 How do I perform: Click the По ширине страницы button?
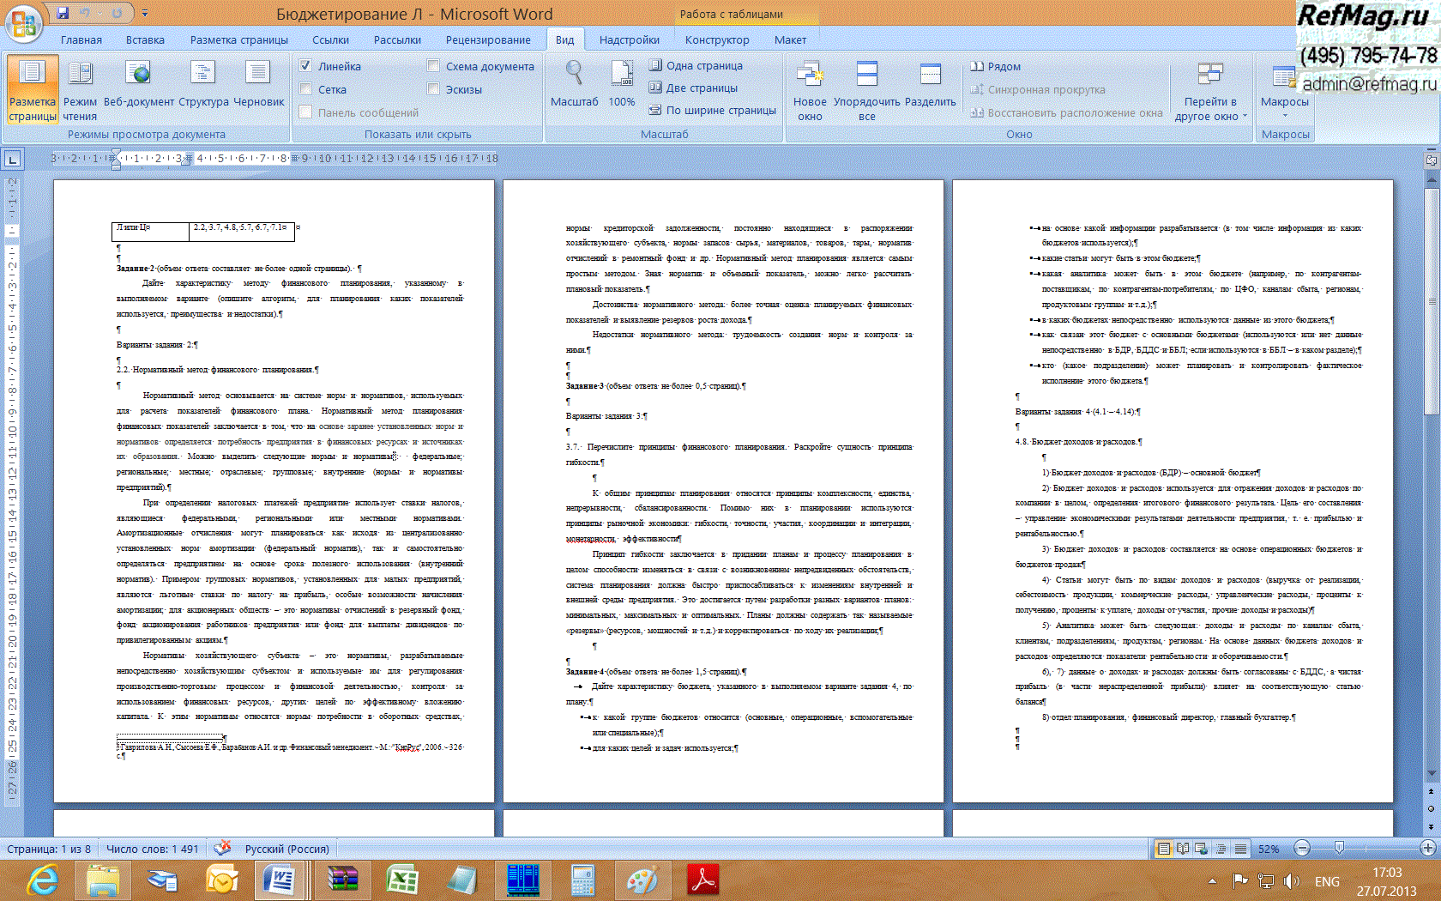pos(713,110)
